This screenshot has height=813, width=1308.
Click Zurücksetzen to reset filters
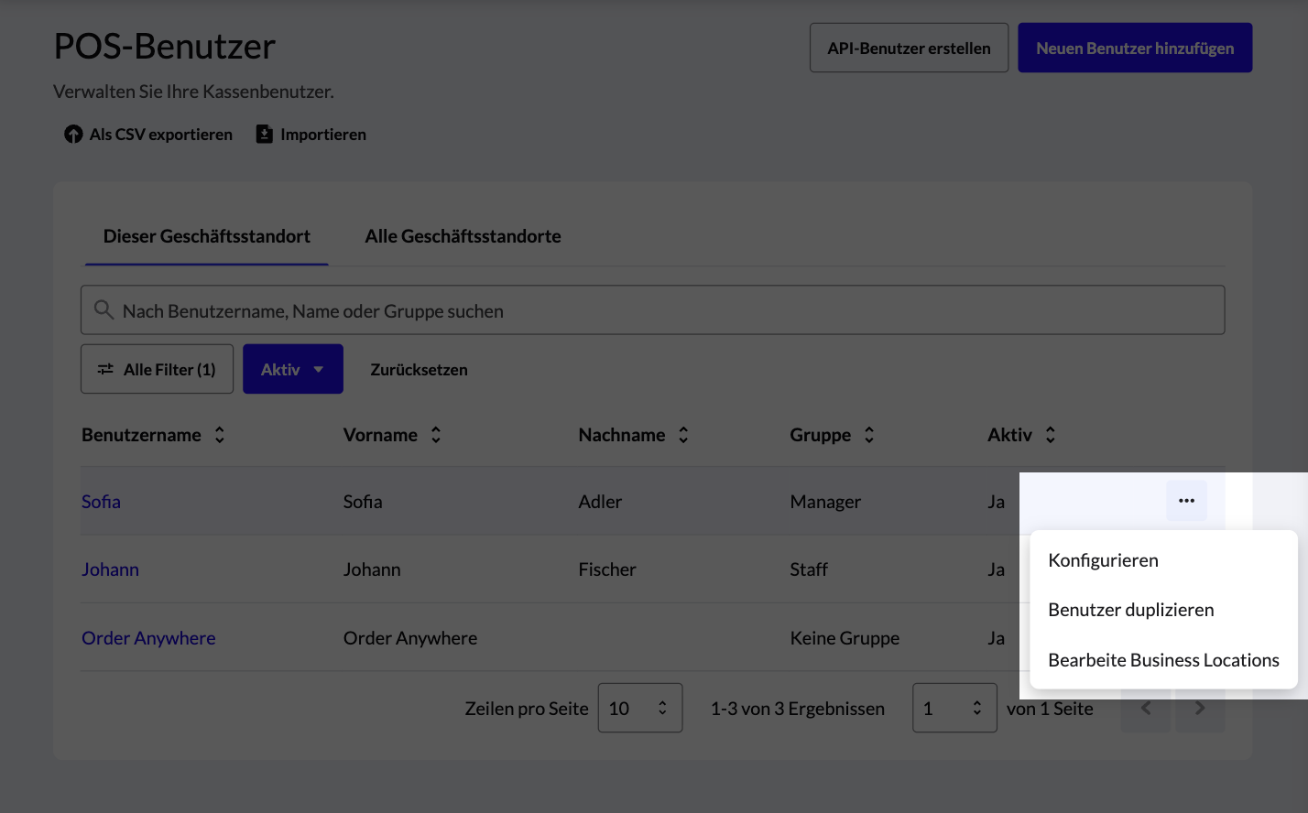[x=419, y=370]
